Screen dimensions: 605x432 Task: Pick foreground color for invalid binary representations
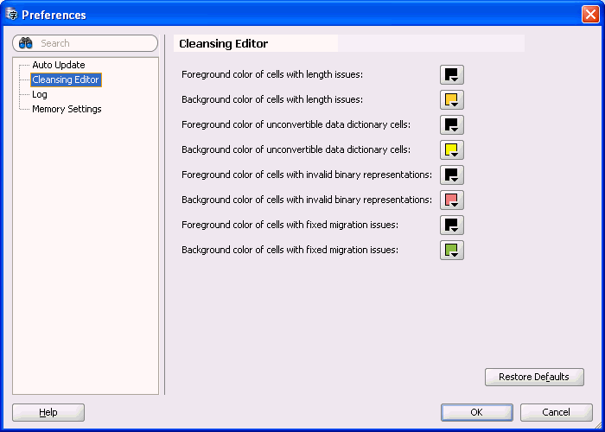pos(452,175)
